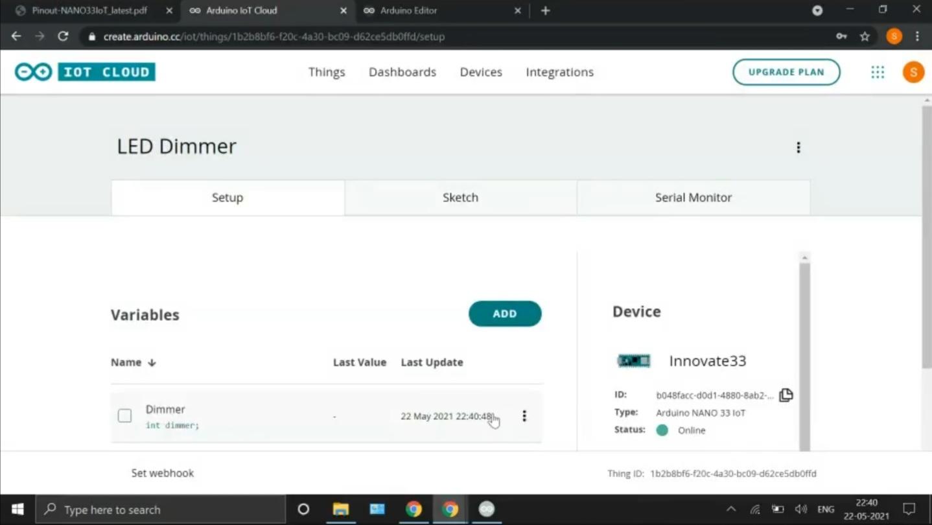Open LED Dimmer thing options menu
Image resolution: width=932 pixels, height=525 pixels.
(x=798, y=148)
